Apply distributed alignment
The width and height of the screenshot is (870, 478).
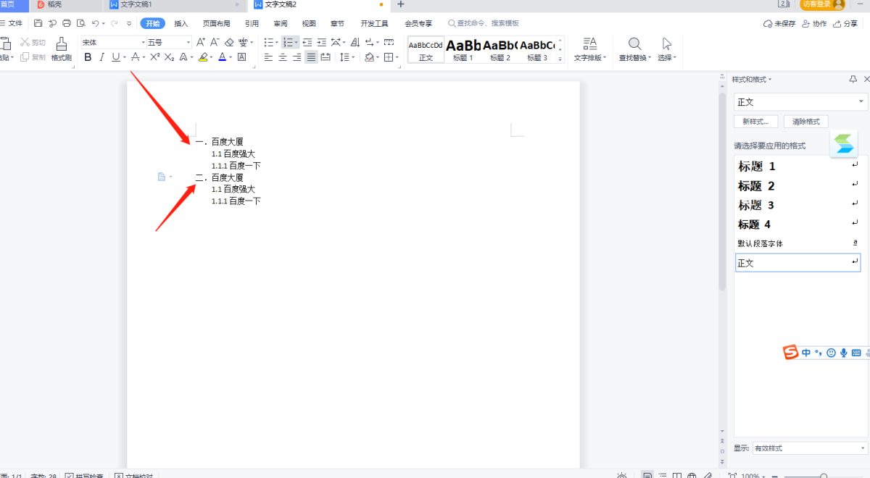(326, 57)
